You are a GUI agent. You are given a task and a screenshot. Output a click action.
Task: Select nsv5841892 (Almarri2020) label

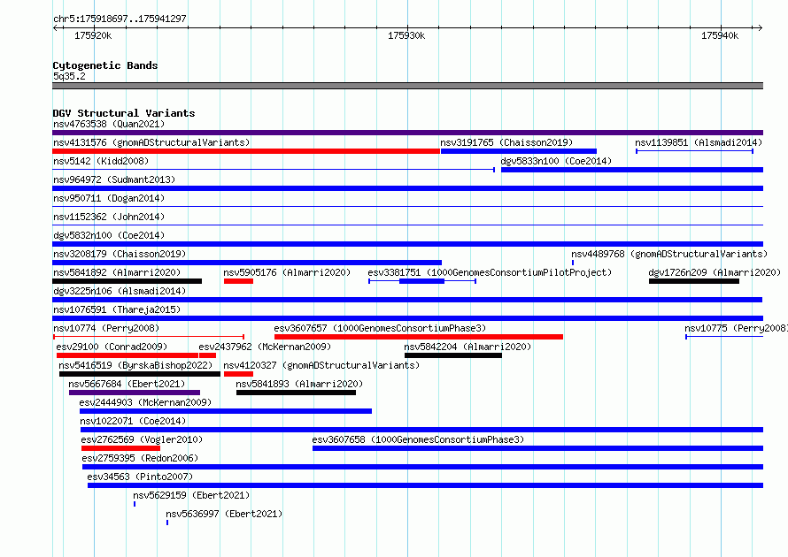(x=117, y=272)
